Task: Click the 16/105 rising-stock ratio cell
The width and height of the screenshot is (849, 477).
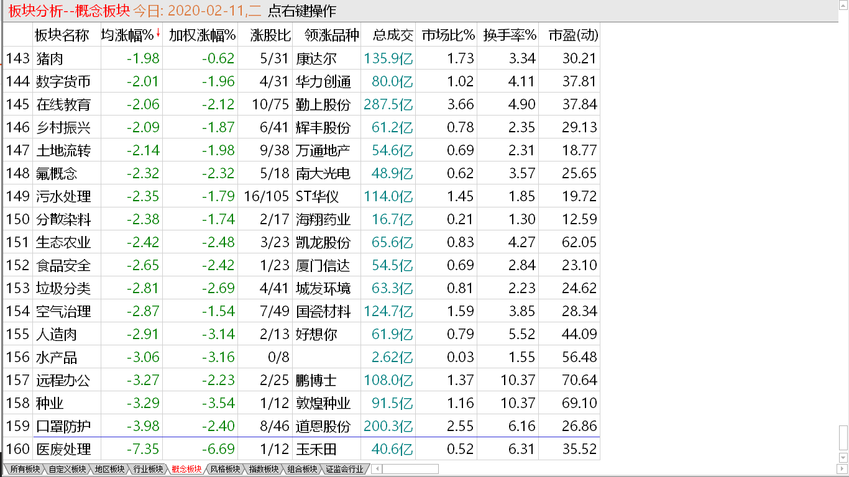Action: pyautogui.click(x=267, y=196)
